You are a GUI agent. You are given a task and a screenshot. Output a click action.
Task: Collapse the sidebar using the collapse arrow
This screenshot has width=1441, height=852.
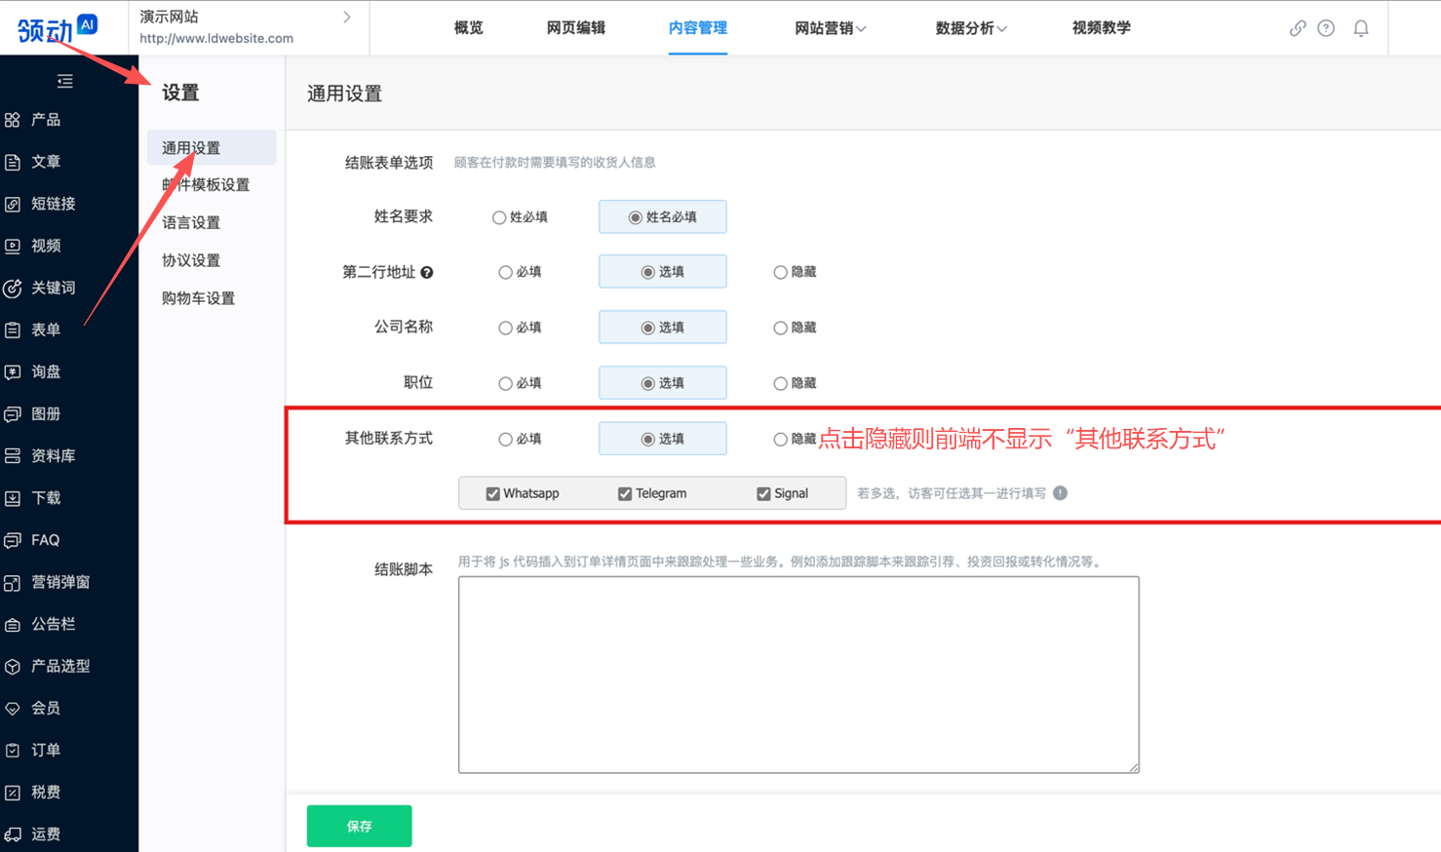click(64, 81)
